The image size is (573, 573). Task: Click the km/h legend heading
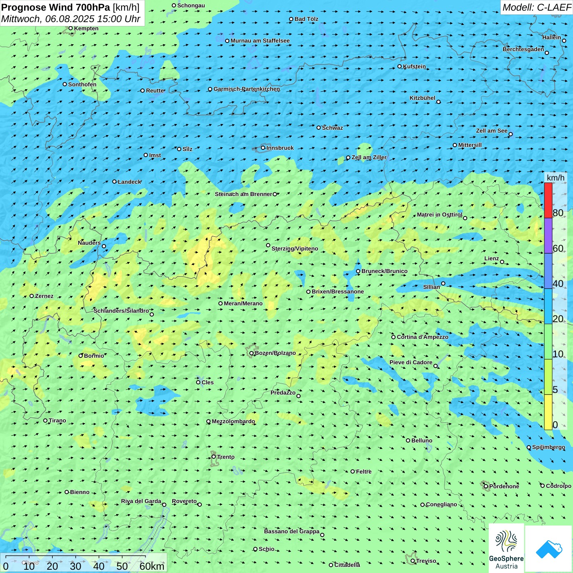[555, 178]
